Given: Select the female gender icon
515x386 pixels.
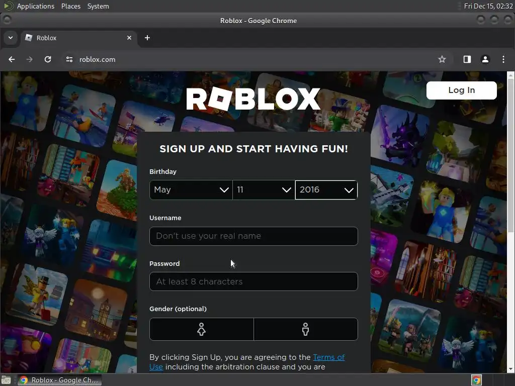Looking at the screenshot, I should [201, 329].
